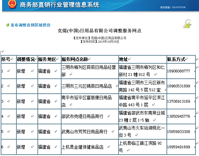Click phone number 13706913169
Image resolution: width=199 pixels, height=156 pixels.
(179, 101)
